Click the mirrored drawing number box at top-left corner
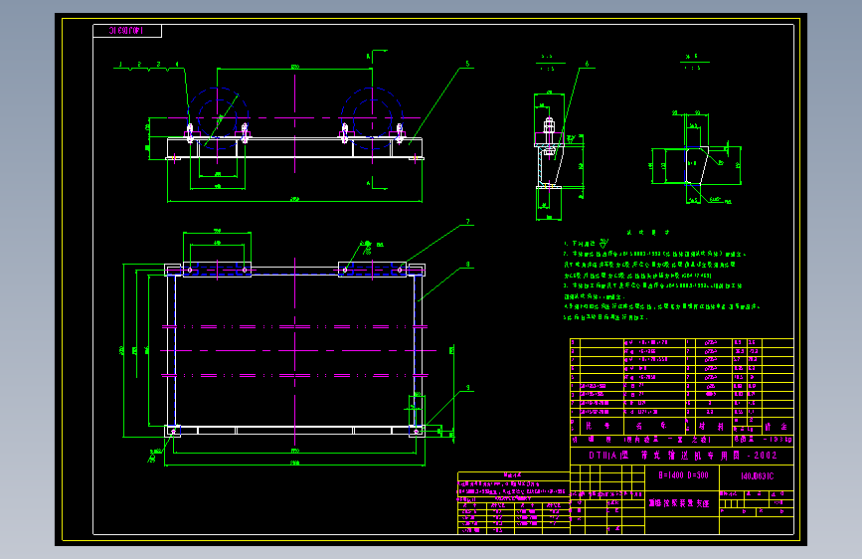 tap(127, 31)
